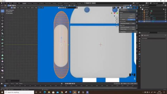The image size is (167, 94).
Task: Expand the Sphere.001 tree item
Action: (x=142, y=18)
